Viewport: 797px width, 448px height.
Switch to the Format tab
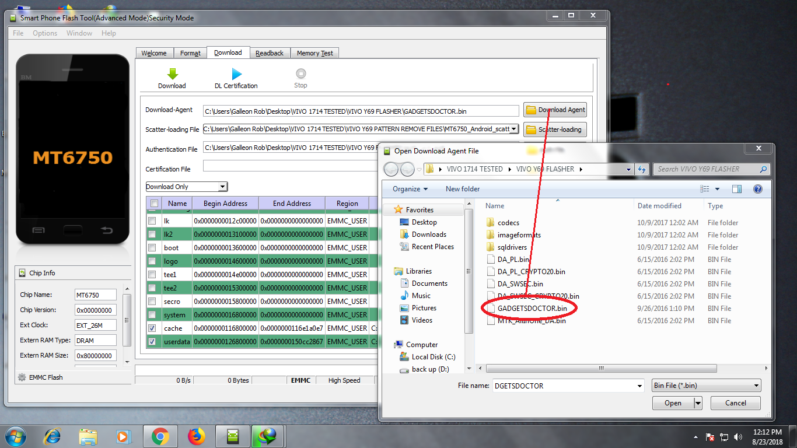pyautogui.click(x=190, y=53)
